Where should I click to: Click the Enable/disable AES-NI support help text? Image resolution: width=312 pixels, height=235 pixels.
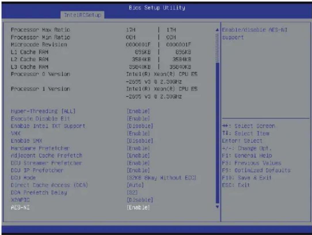pyautogui.click(x=255, y=34)
